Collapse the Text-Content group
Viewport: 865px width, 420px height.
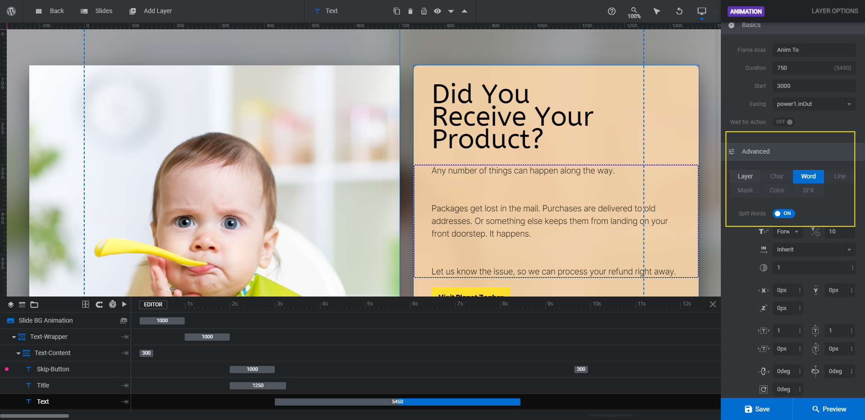[x=18, y=353]
